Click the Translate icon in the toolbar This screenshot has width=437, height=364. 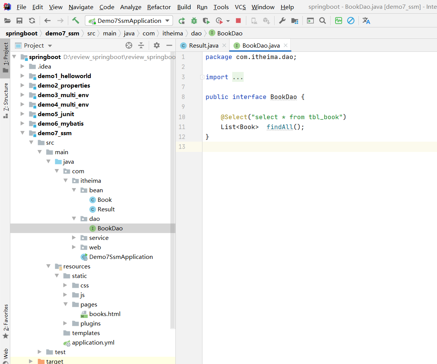coord(366,21)
